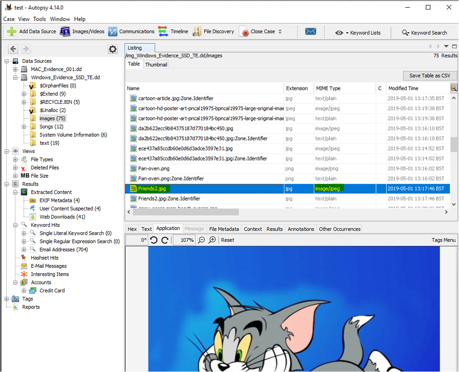Sort by the Modified Time column
459x372 pixels.
point(418,88)
